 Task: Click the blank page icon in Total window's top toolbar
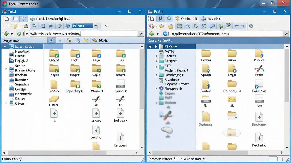pos(7,18)
